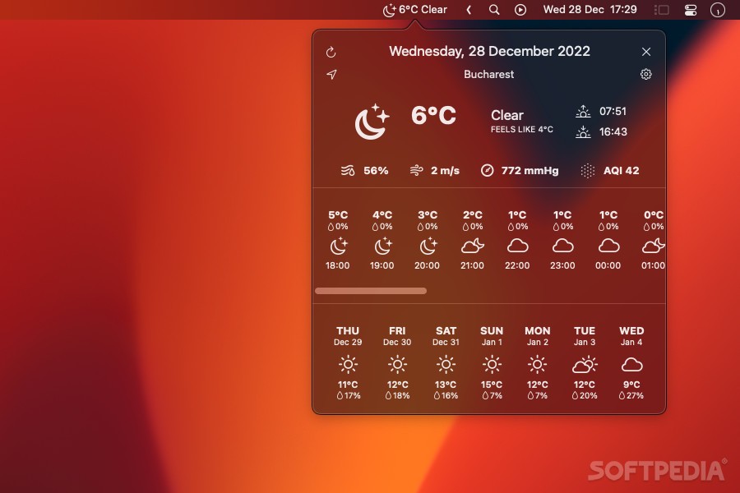This screenshot has height=493, width=740.
Task: Click the sunrise icon beside 07:51
Action: click(584, 111)
